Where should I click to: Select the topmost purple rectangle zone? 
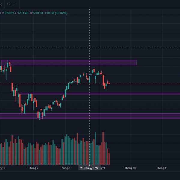point(69,63)
